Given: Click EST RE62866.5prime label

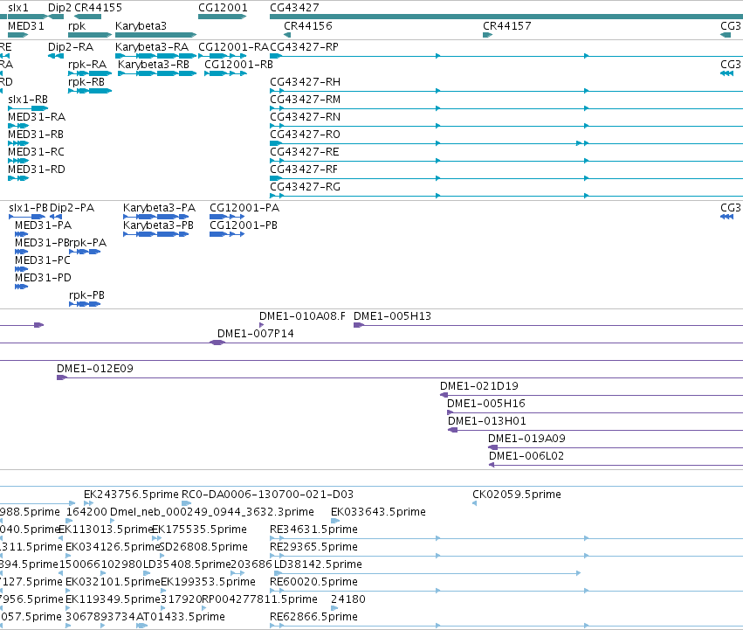Looking at the screenshot, I should coord(313,617).
